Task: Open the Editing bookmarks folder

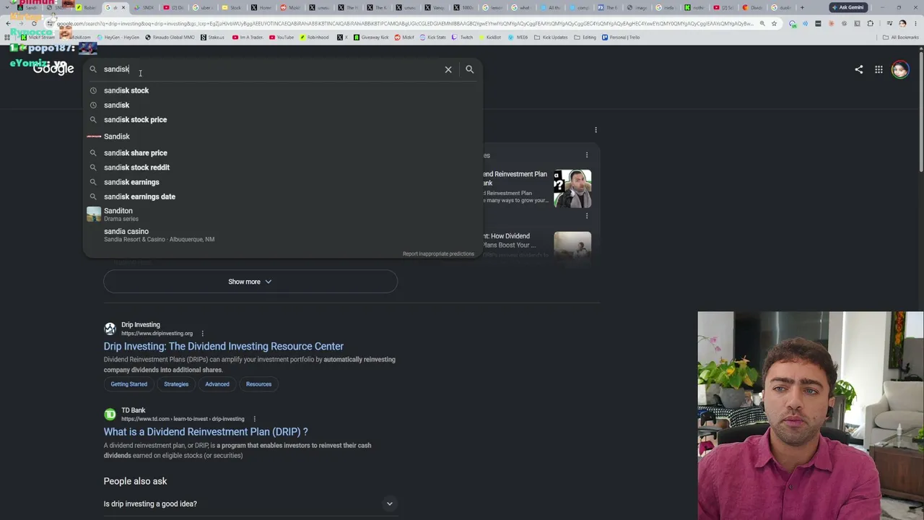Action: pos(585,38)
